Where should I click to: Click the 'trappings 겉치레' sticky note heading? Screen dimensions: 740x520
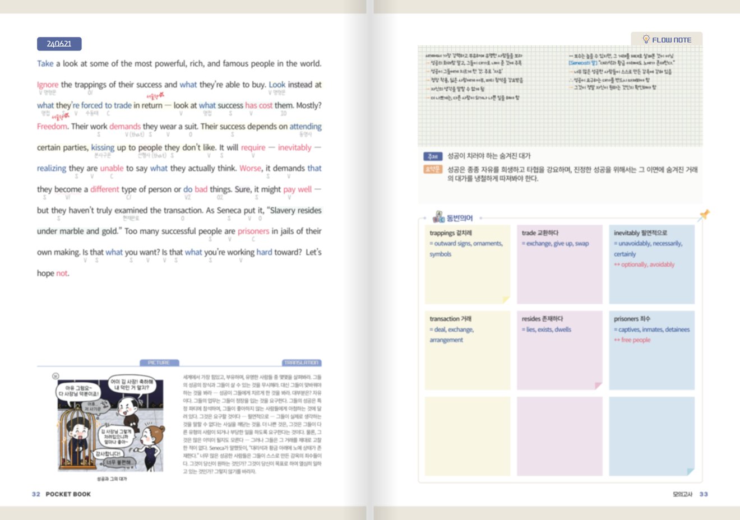coord(451,233)
